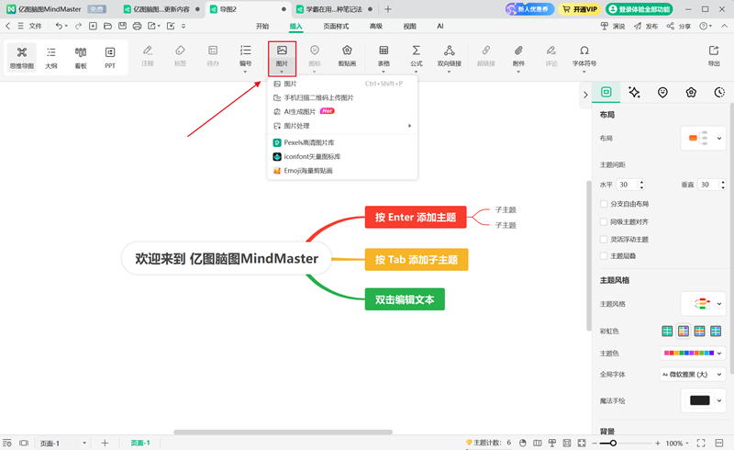This screenshot has width=734, height=450.
Task: Click the undo arrow in quick toolbar
Action: point(59,26)
